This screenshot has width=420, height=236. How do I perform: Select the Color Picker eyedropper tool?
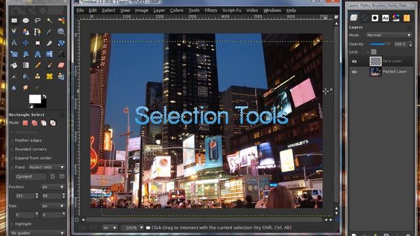point(49,31)
